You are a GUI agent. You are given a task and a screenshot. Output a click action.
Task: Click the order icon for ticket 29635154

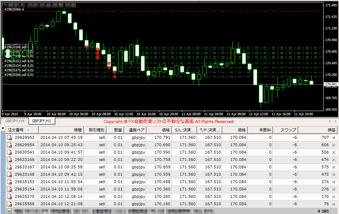pyautogui.click(x=9, y=189)
